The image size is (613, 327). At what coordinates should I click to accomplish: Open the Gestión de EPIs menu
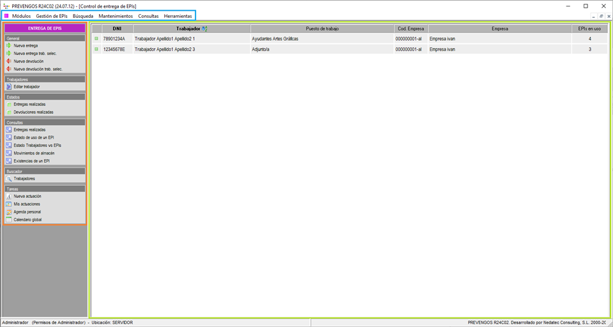tap(52, 15)
